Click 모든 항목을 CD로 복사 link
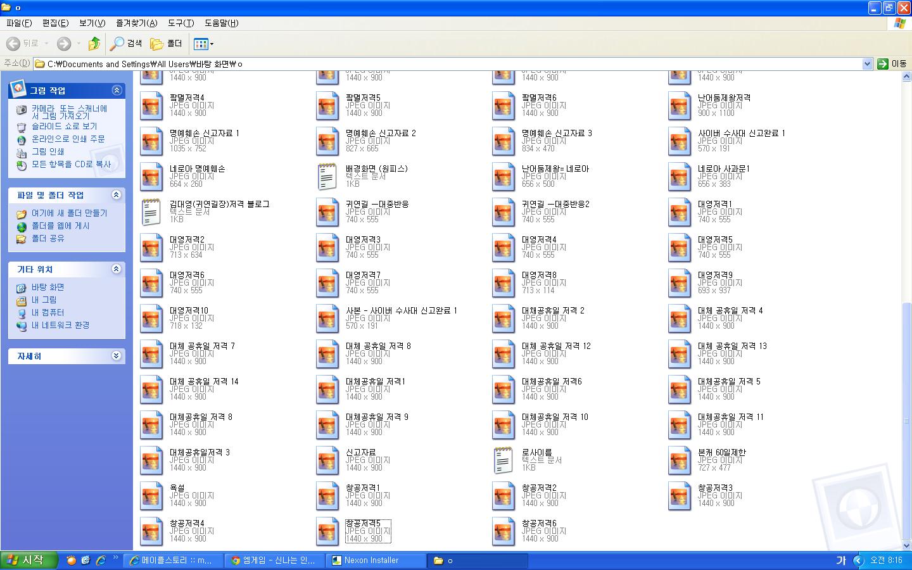The width and height of the screenshot is (912, 570). tap(72, 164)
